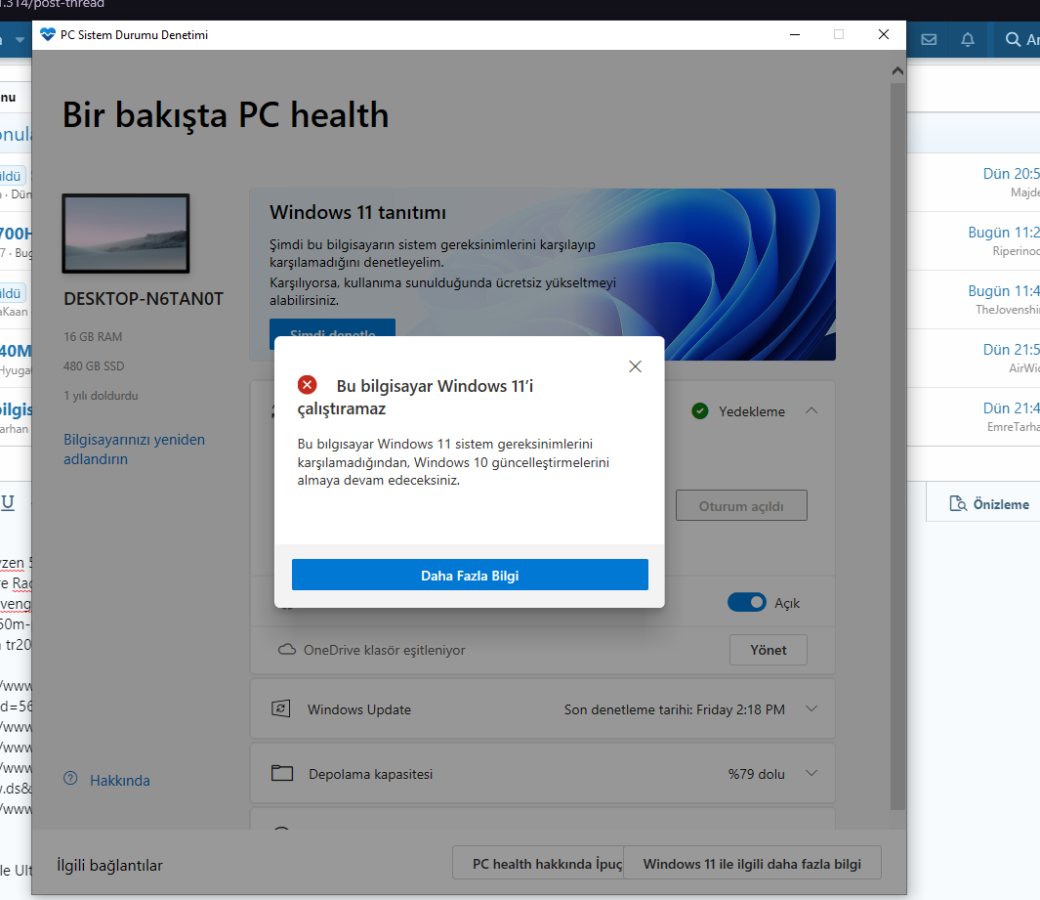Click the forum dropdown arrow at top left
1040x900 pixels.
pyautogui.click(x=20, y=40)
